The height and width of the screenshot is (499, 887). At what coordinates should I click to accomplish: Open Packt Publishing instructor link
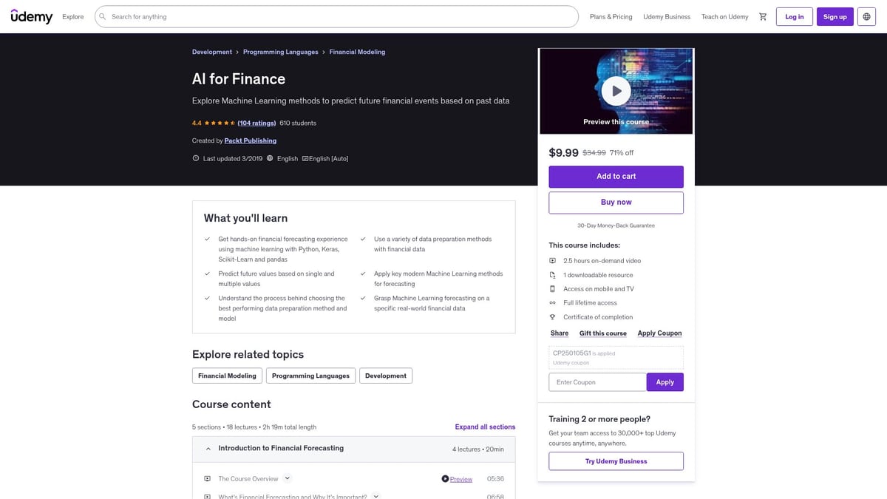click(x=251, y=140)
